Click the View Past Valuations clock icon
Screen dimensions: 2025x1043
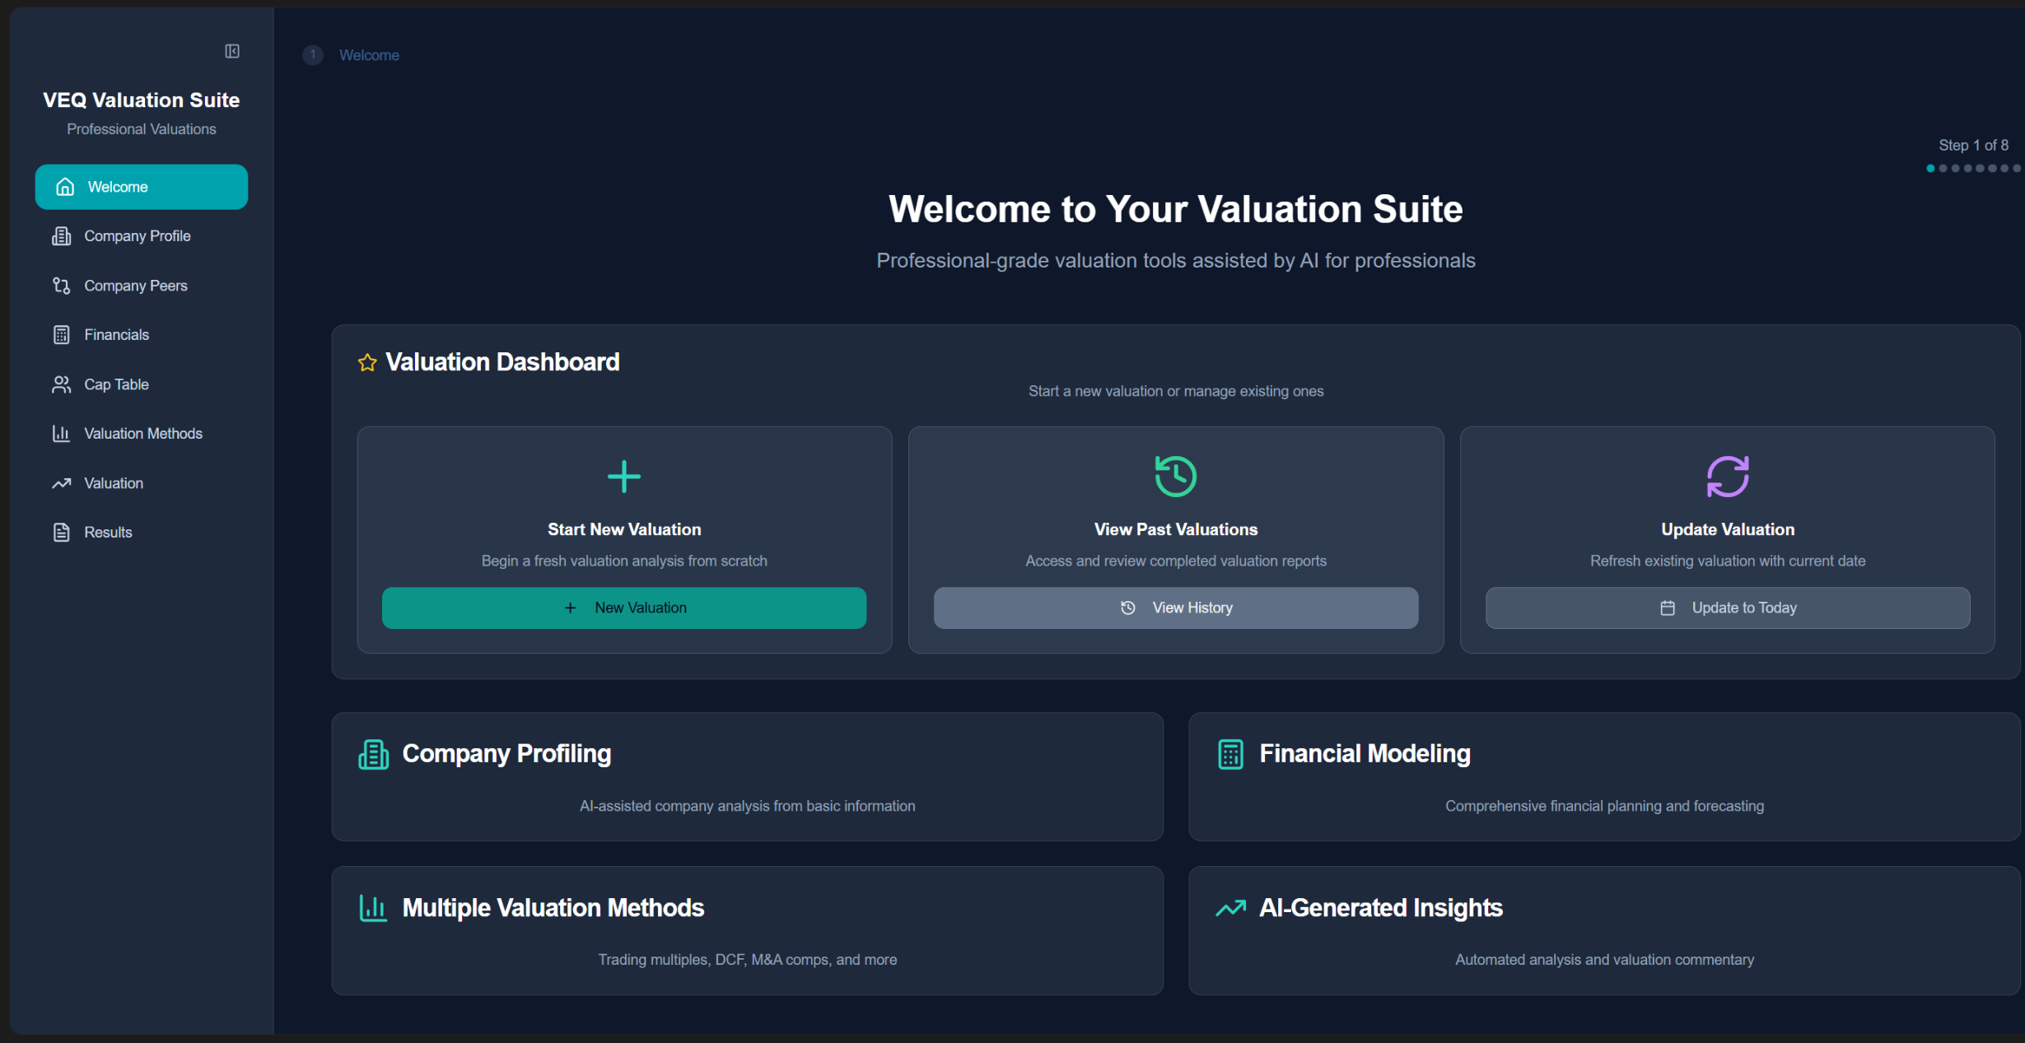(1175, 477)
